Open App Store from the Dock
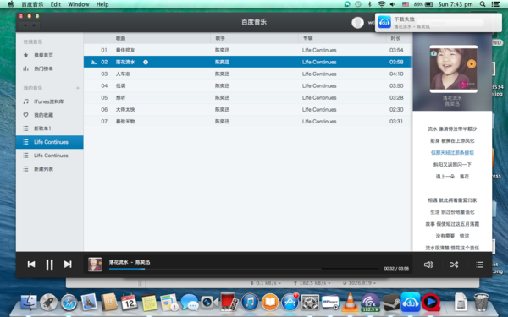The width and height of the screenshot is (508, 317). (x=290, y=303)
